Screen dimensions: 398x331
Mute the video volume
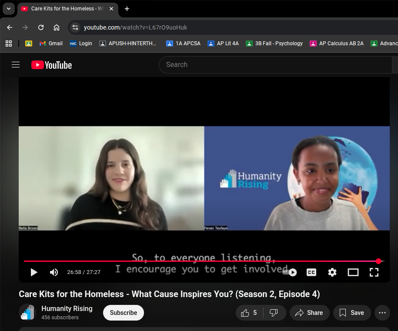[54, 272]
